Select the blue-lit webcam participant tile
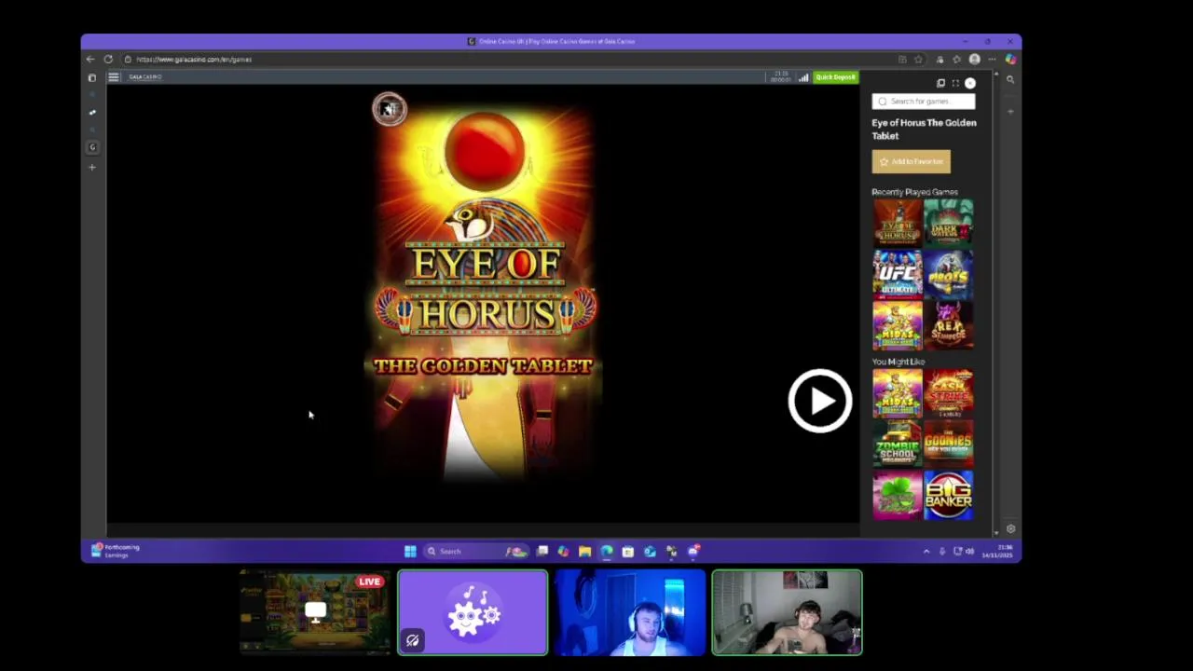This screenshot has width=1193, height=671. [x=630, y=612]
